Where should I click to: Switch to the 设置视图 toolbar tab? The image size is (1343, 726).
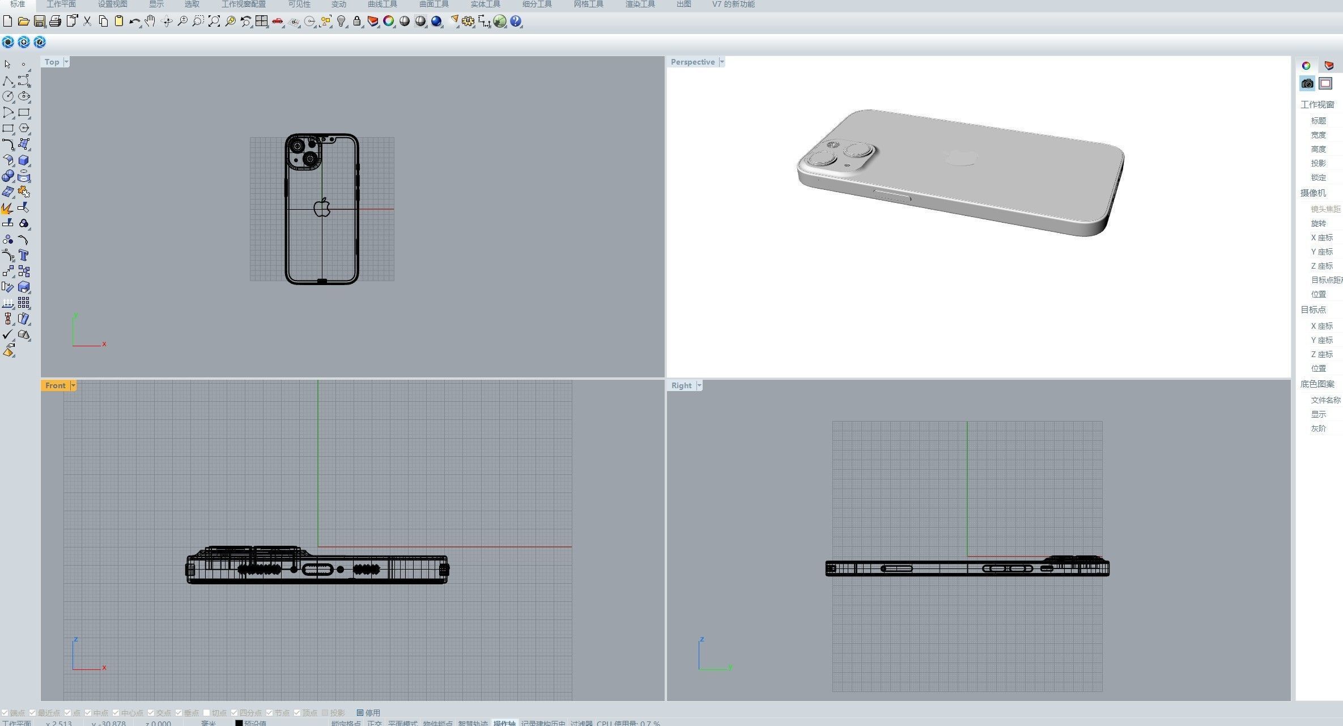coord(113,5)
